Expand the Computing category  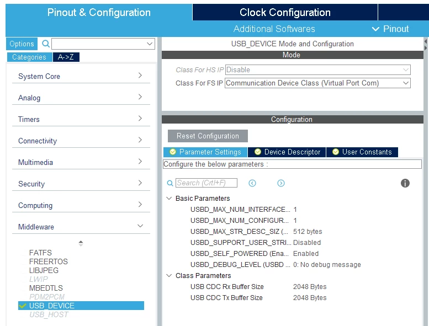click(x=81, y=205)
